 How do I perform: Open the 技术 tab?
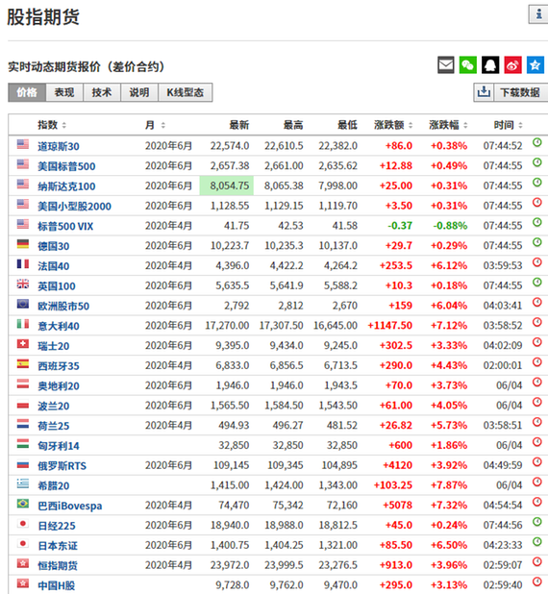pyautogui.click(x=102, y=92)
